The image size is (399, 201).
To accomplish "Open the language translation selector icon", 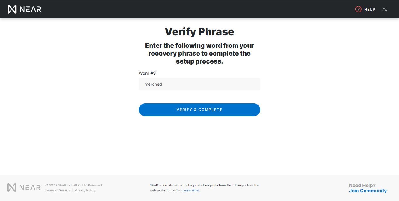I will click(385, 9).
